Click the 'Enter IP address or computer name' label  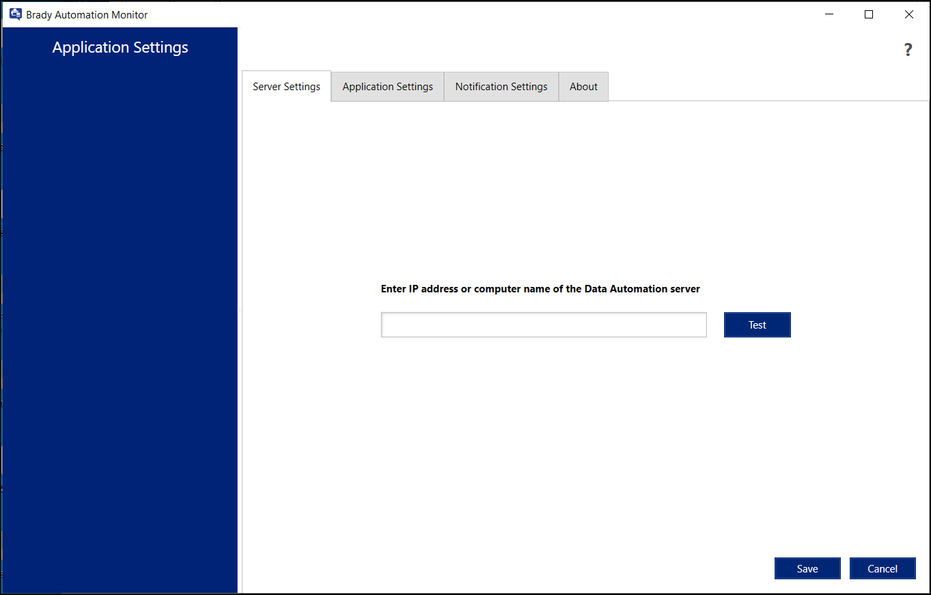coord(540,289)
